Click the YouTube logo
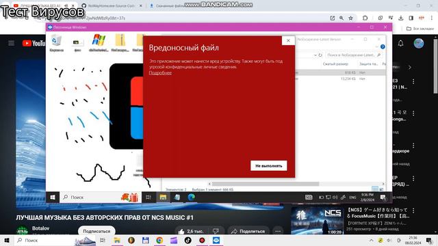The image size is (438, 246). [34, 43]
